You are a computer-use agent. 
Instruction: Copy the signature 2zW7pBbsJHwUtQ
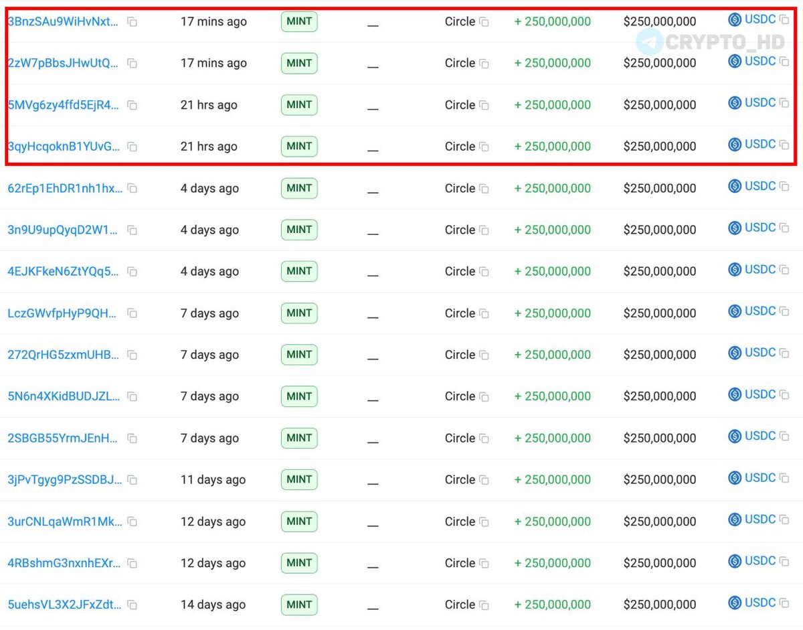click(132, 64)
